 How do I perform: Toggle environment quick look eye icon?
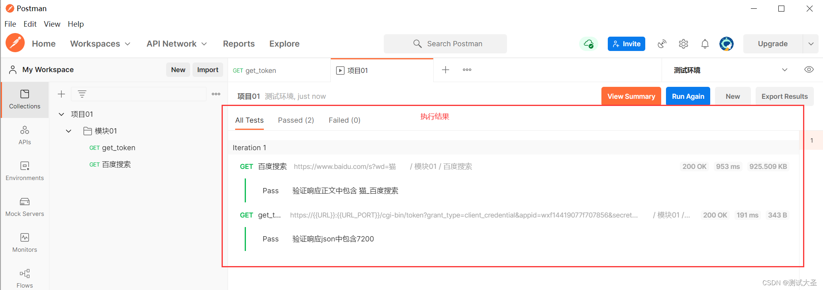pos(809,70)
